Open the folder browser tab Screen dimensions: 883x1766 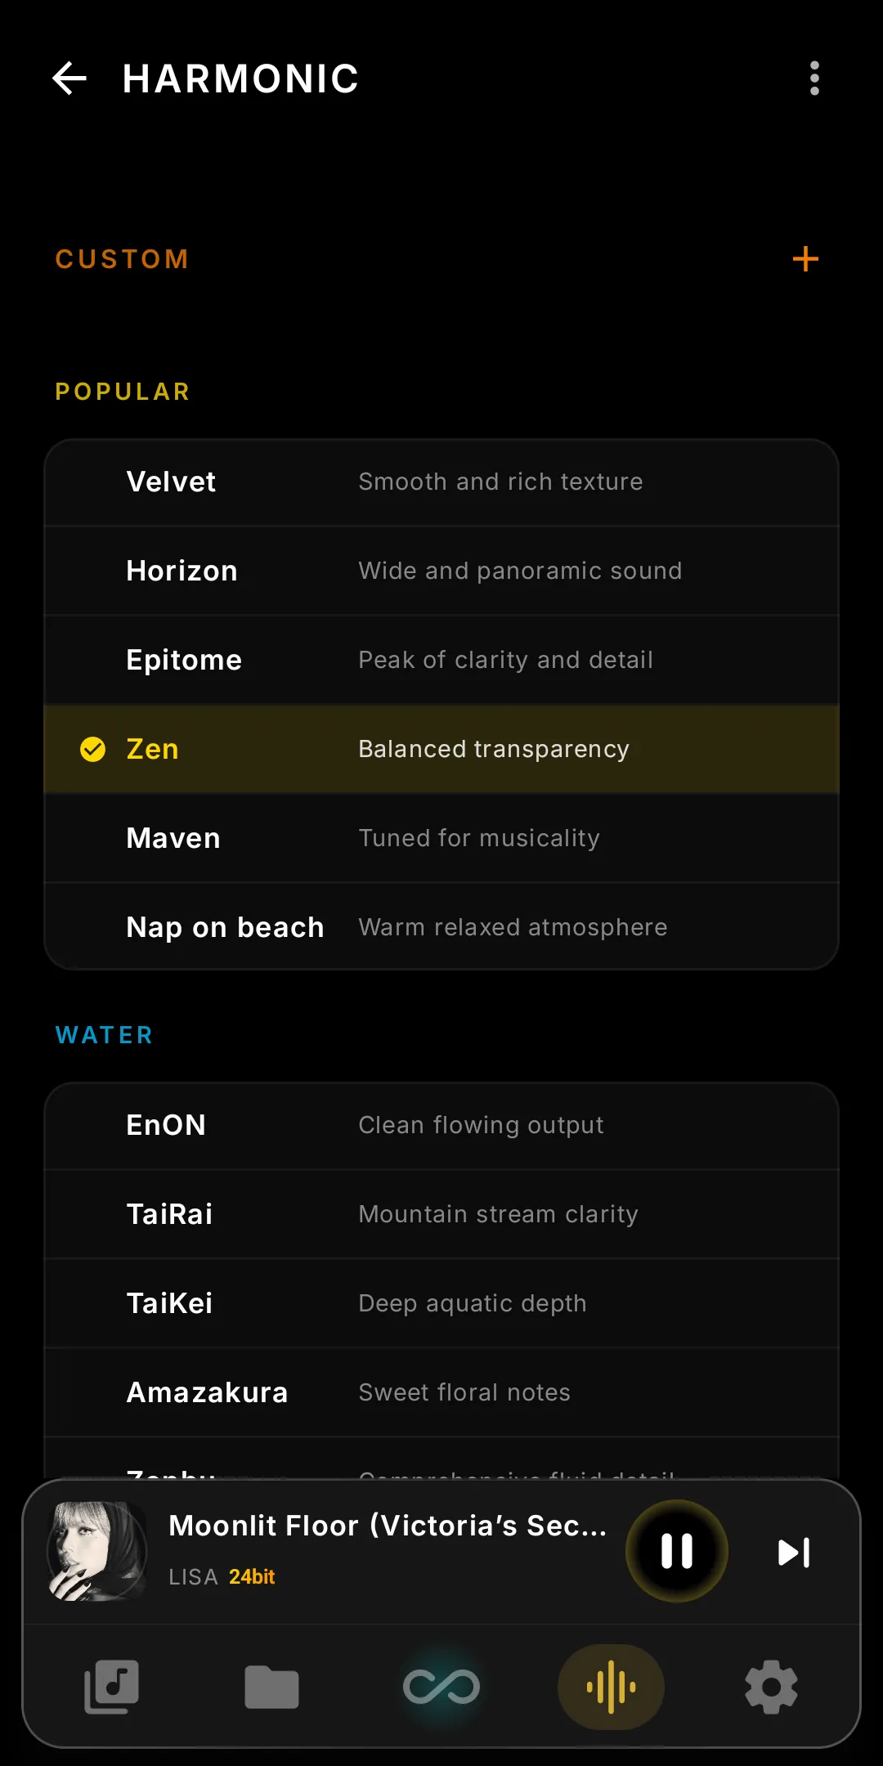(272, 1687)
